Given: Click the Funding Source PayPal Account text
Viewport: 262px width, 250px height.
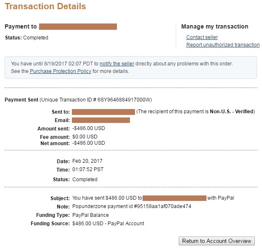Looking at the screenshot, I should pyautogui.click(x=108, y=223).
